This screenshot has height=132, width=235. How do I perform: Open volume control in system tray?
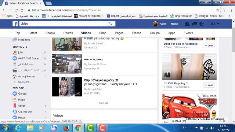click(x=212, y=128)
